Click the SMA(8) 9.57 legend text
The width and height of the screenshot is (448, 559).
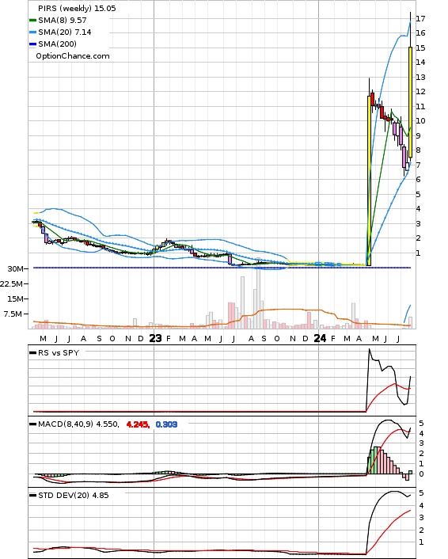(x=63, y=21)
